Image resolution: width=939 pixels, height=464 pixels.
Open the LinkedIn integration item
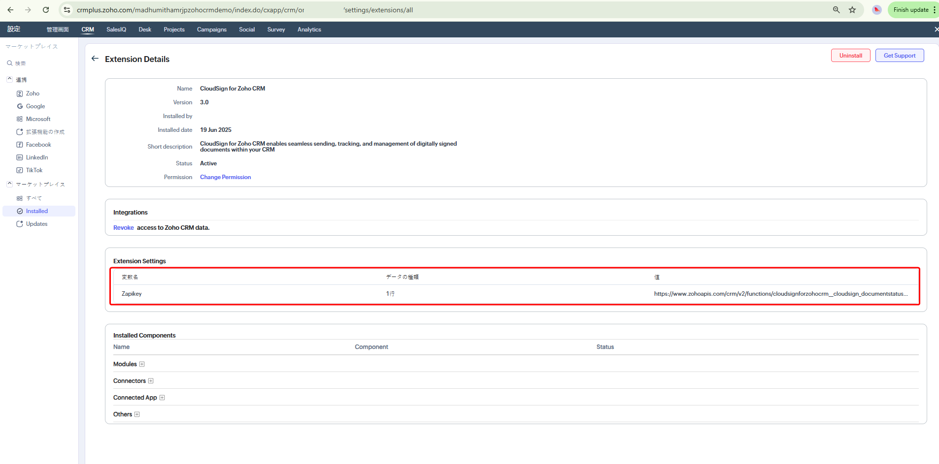point(37,157)
